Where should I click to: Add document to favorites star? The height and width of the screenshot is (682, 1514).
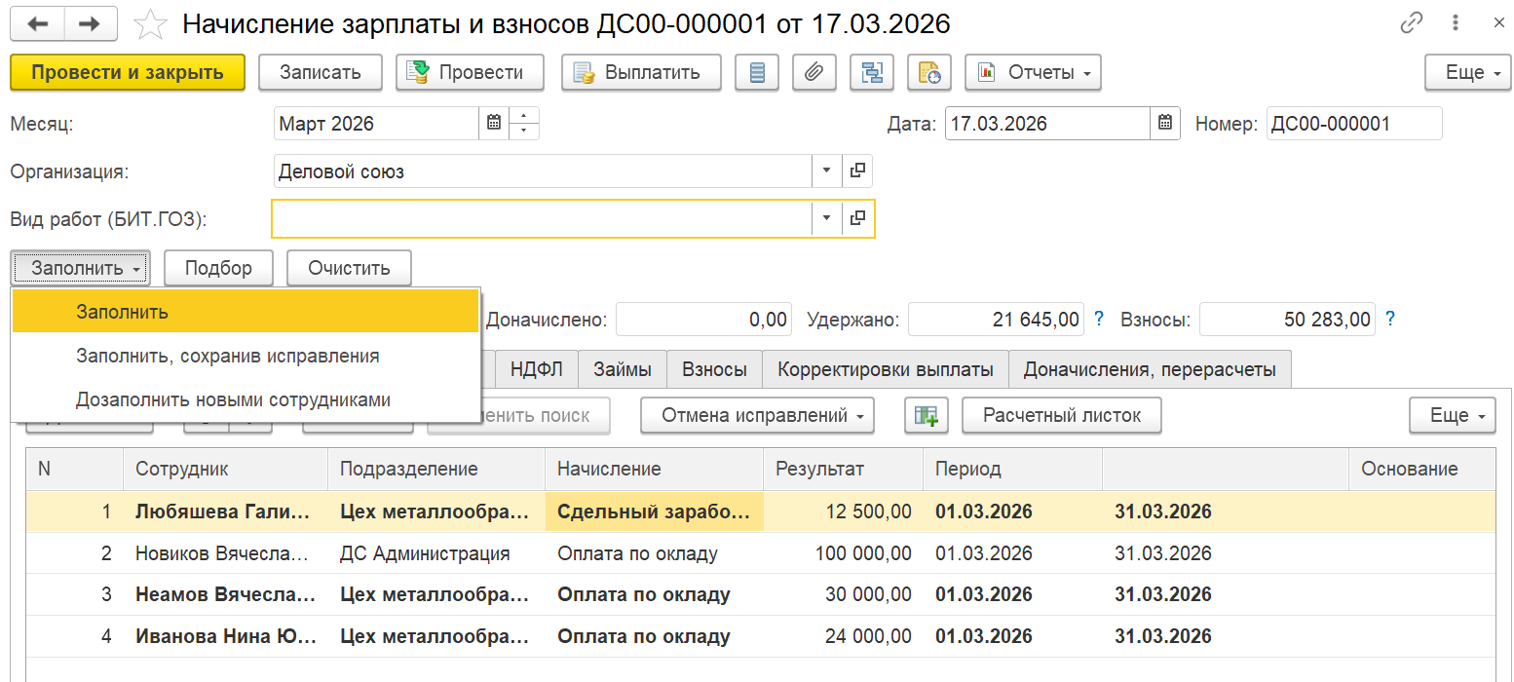(150, 23)
